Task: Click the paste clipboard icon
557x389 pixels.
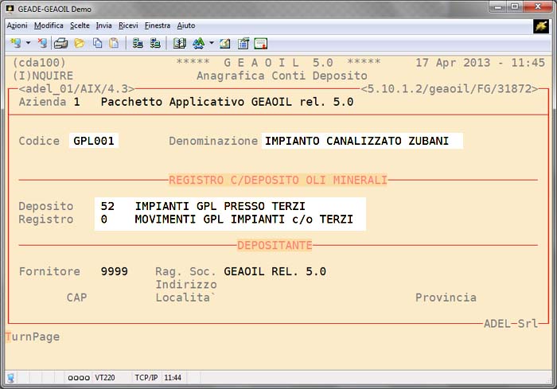Action: 114,43
